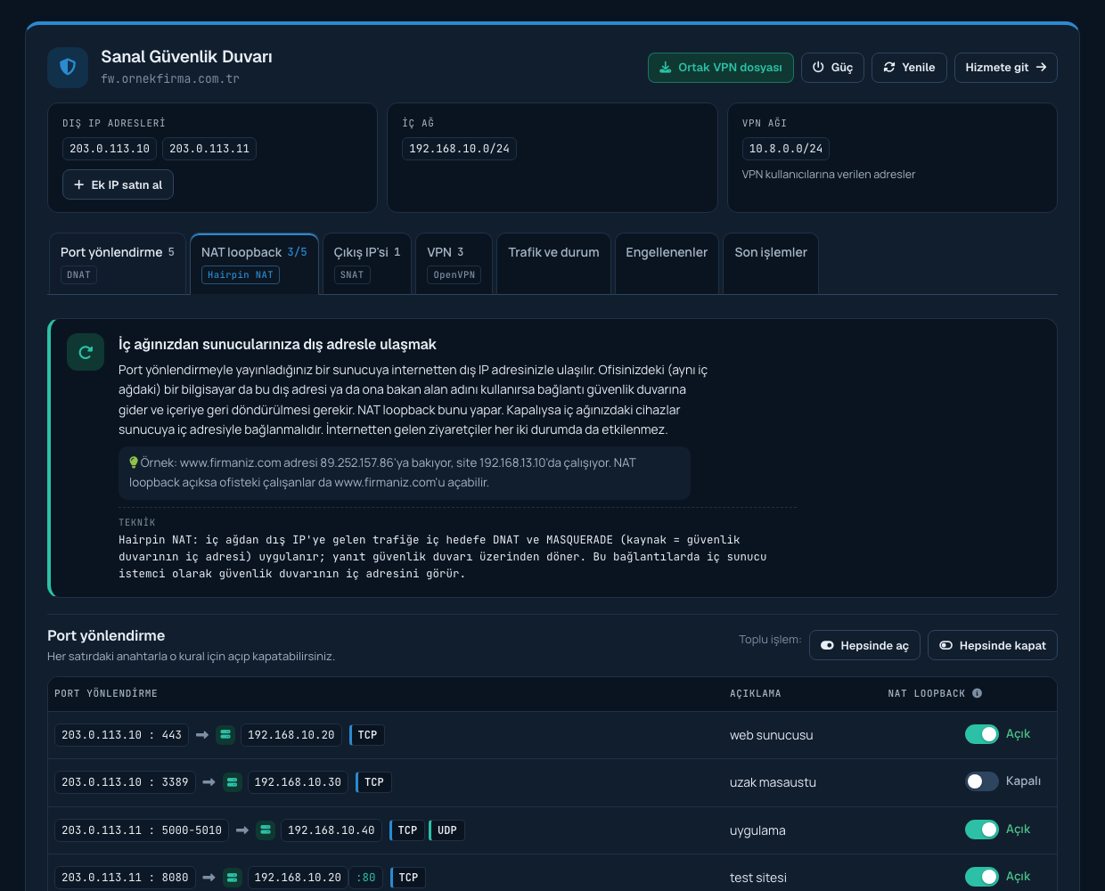Image resolution: width=1105 pixels, height=891 pixels.
Task: Toggle NAT loopback for the uygulama rule
Action: point(982,830)
